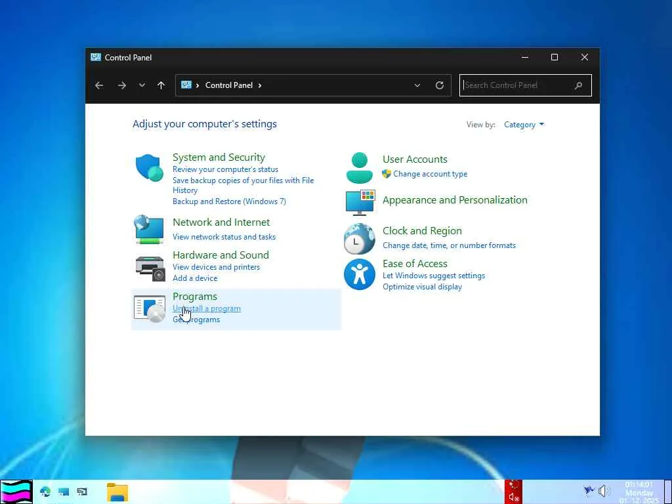
Task: Open the Programs disc icon
Action: (150, 308)
